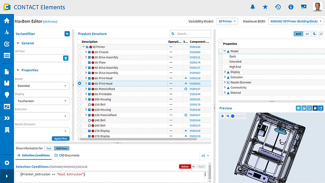The width and height of the screenshot is (325, 183).
Task: Open info icon in top bar
Action: 291,7
